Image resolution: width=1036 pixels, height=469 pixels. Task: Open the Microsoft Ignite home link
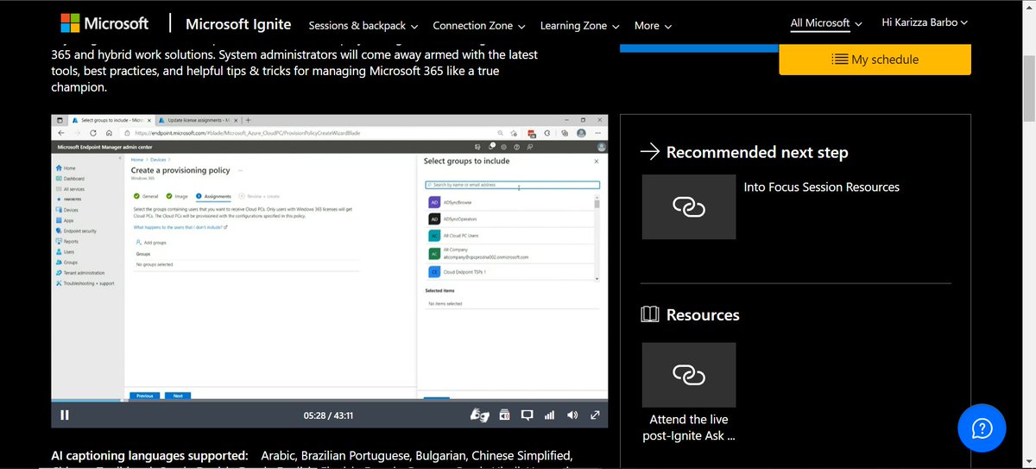tap(238, 24)
